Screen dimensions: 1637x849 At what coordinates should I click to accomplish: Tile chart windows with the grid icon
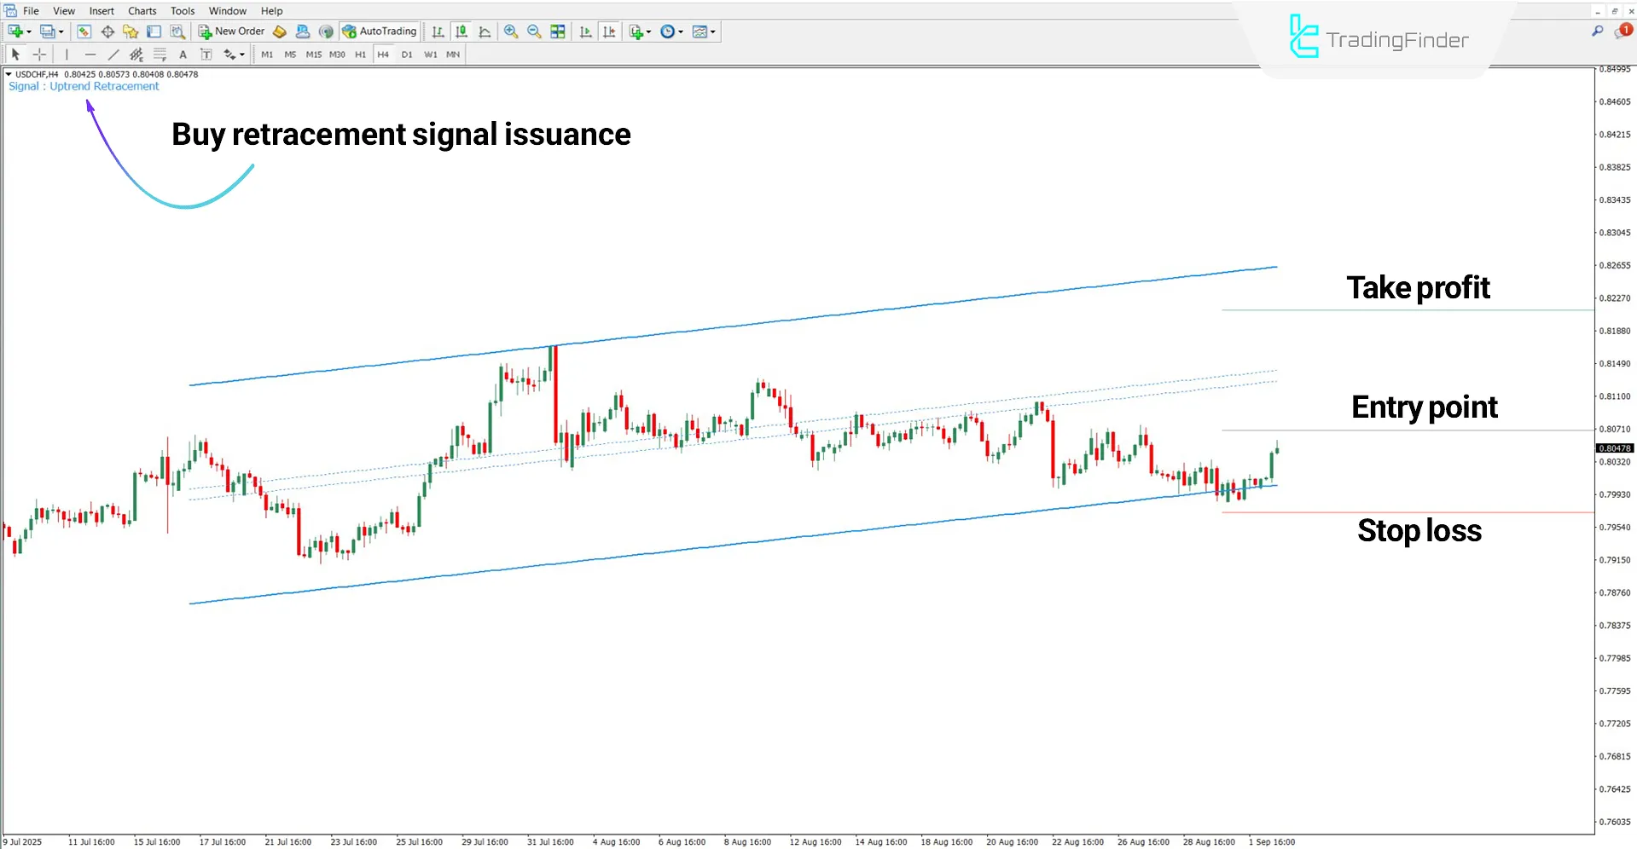(x=558, y=32)
